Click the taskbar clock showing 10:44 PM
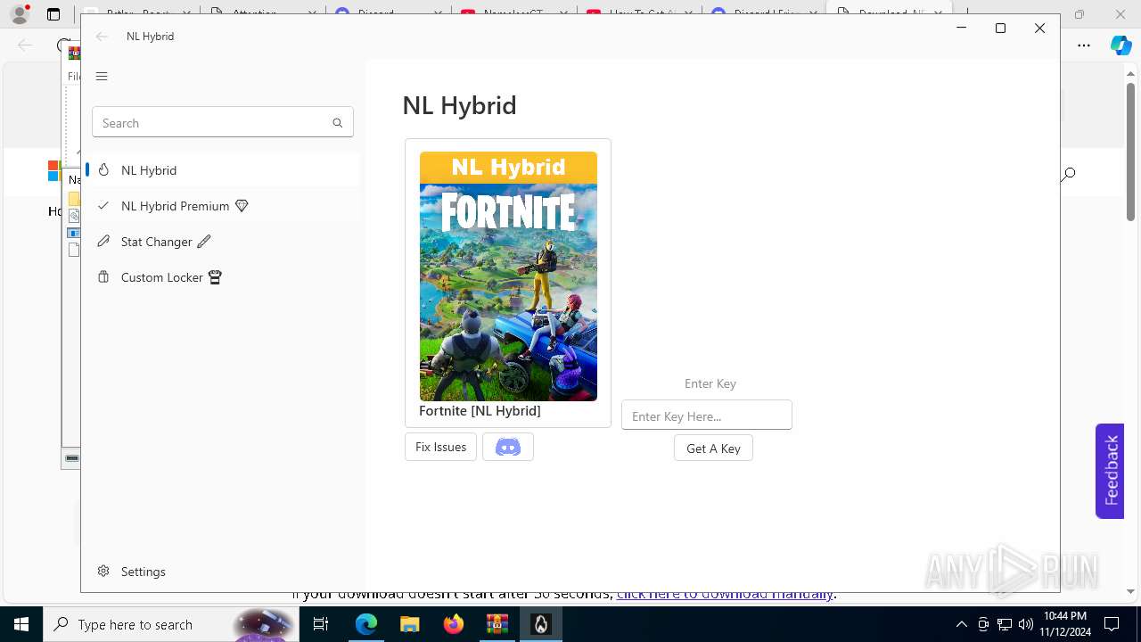Screen dimensions: 1141x642 [1064, 624]
